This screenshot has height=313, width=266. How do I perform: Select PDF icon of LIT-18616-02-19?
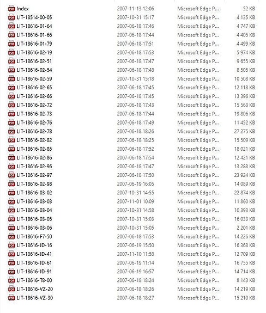pos(11,52)
